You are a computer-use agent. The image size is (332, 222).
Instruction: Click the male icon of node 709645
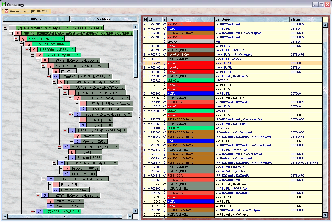click(56, 76)
